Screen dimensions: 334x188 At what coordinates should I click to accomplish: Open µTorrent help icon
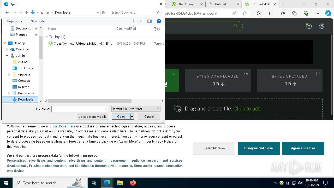(x=309, y=26)
